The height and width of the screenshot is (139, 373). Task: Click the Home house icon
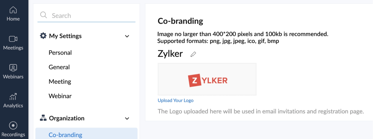[x=13, y=10]
